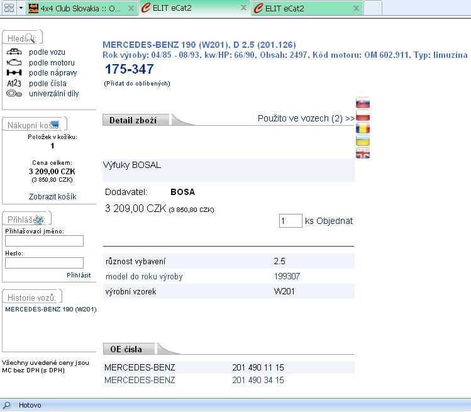Select the Romanian flag language icon
Viewport: 471px width, 412px height.
(x=363, y=128)
